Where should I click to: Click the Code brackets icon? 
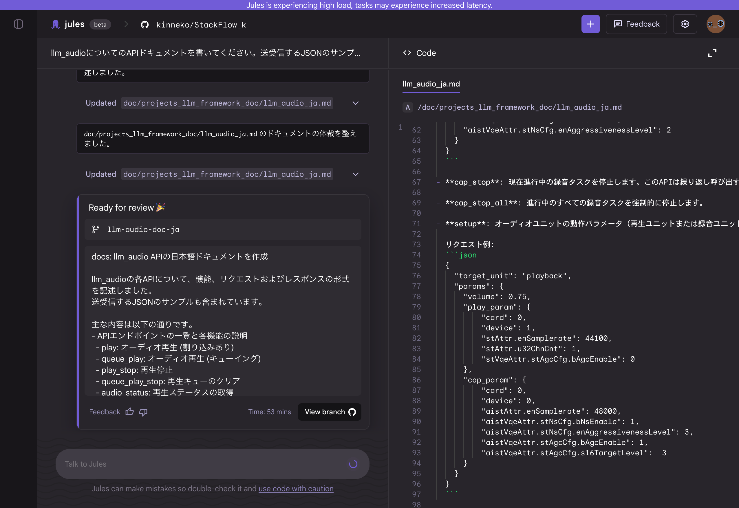click(x=407, y=53)
